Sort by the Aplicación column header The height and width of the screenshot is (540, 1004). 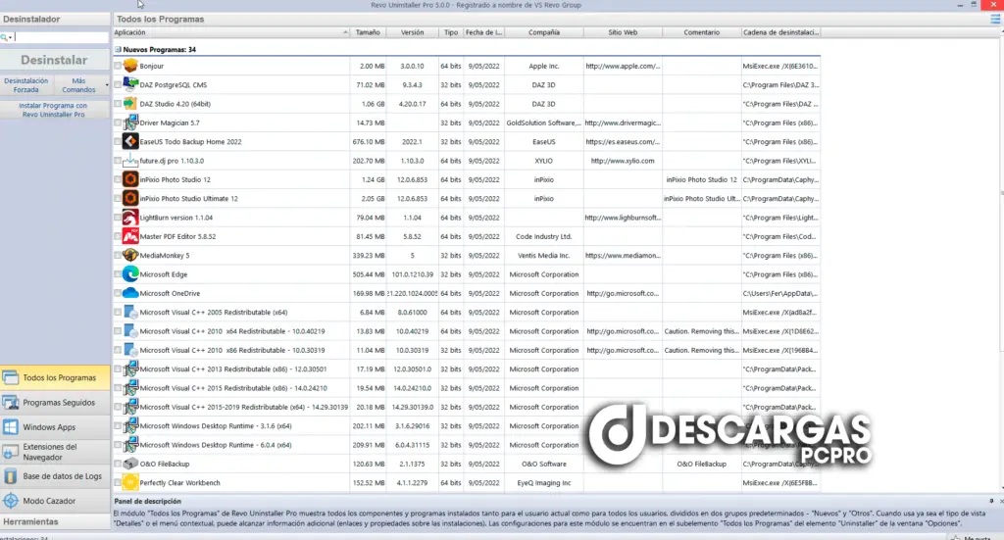point(231,32)
